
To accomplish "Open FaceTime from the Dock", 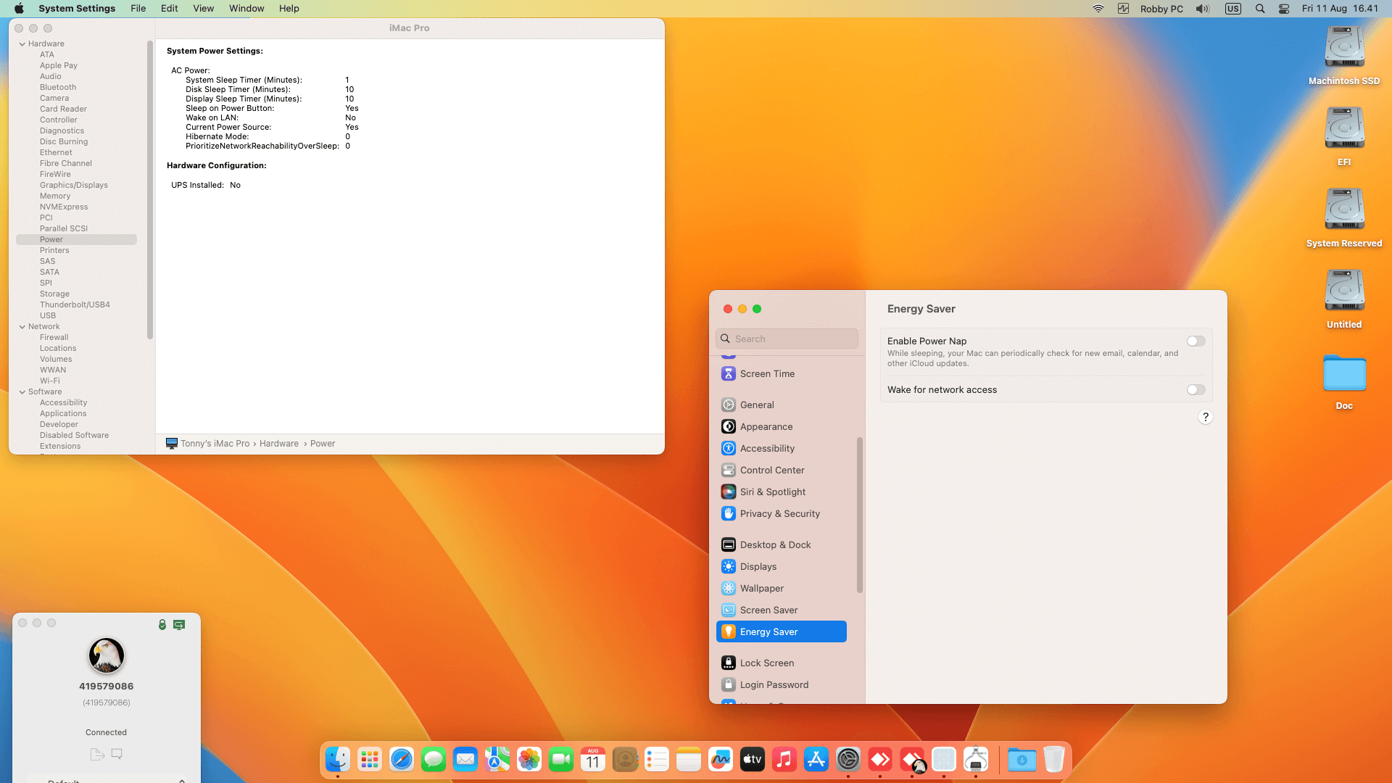I will (561, 759).
